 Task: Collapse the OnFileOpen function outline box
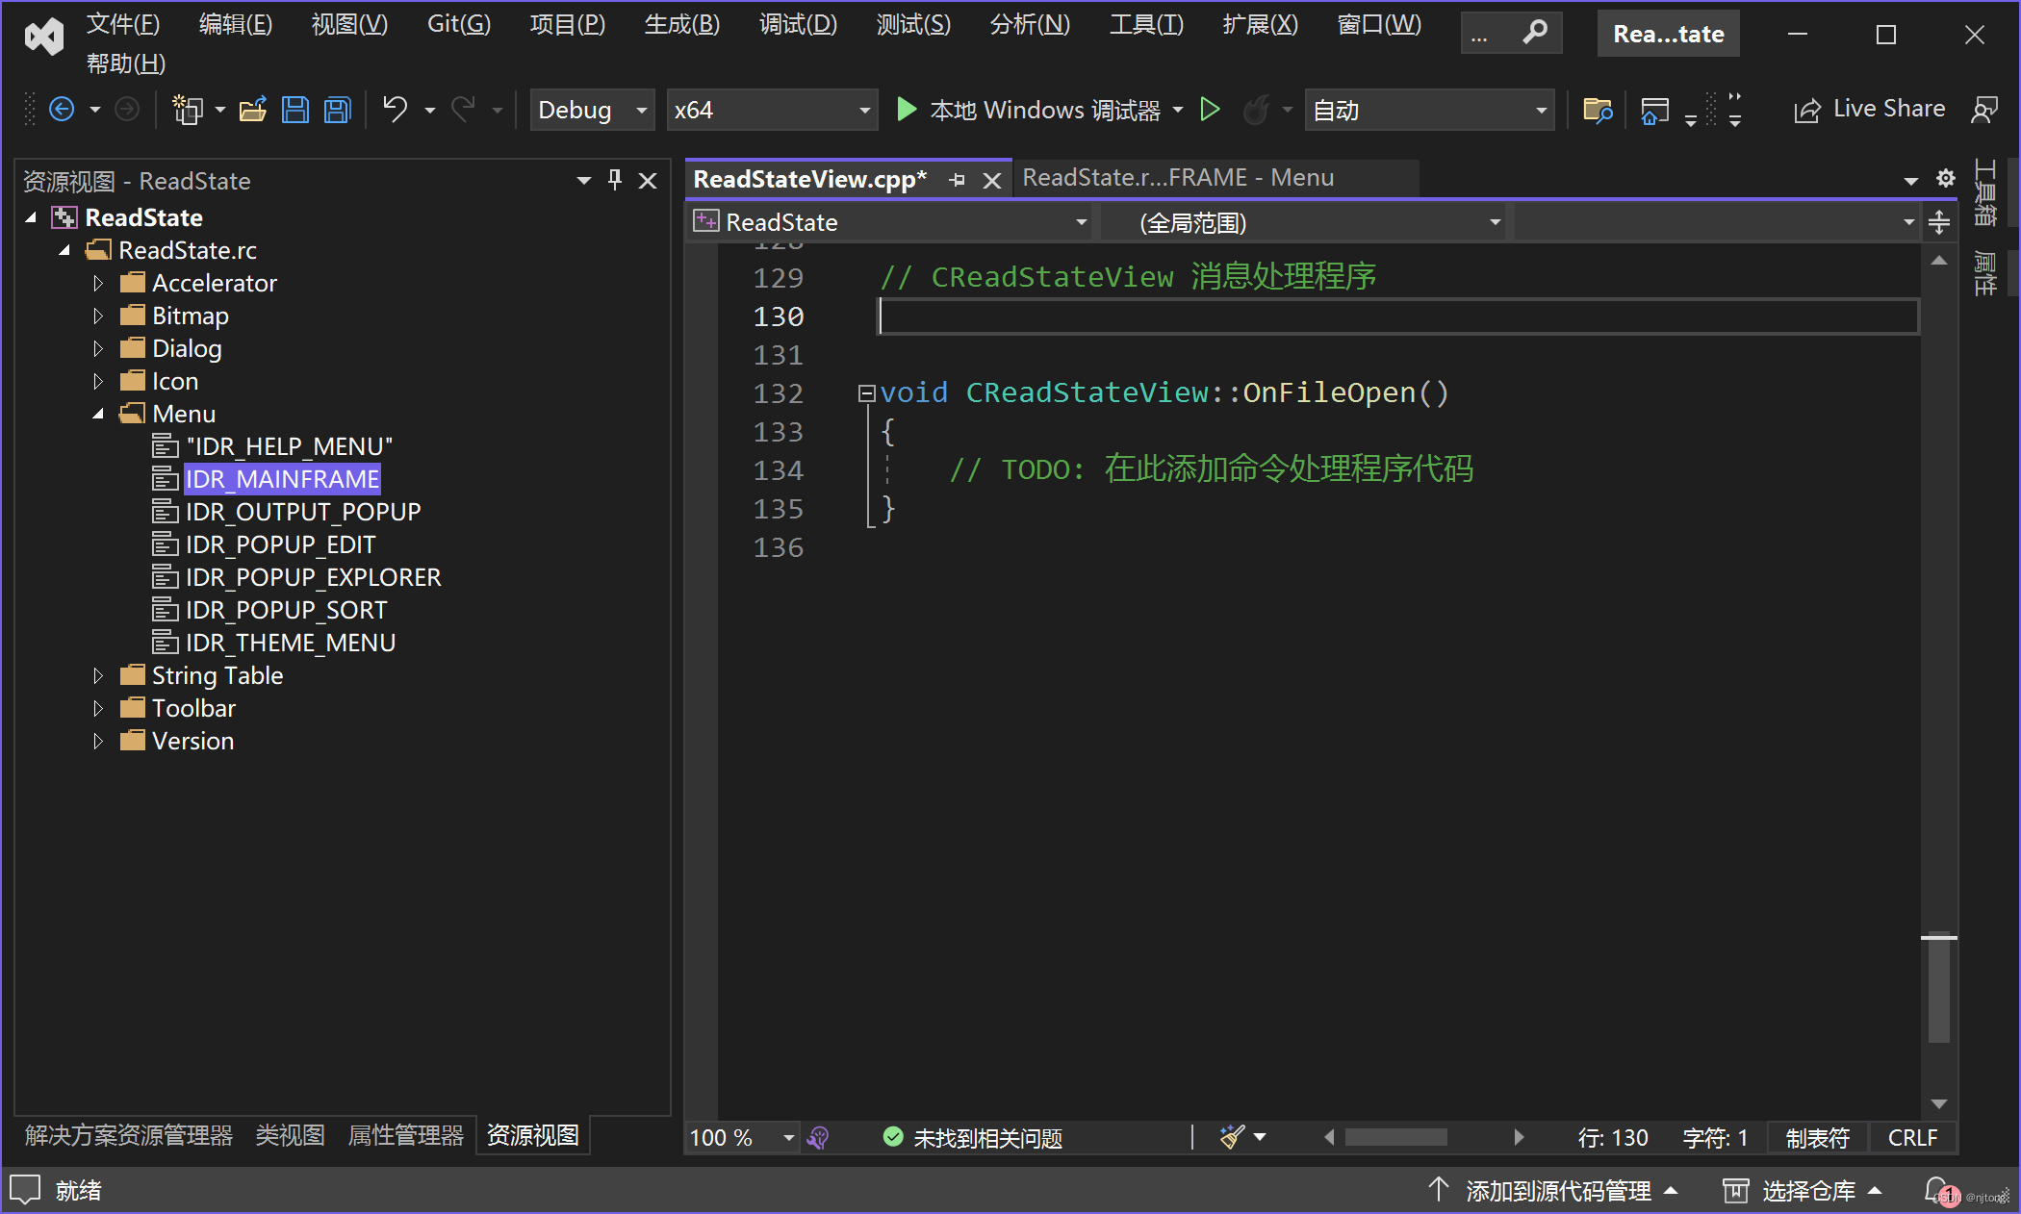point(866,392)
